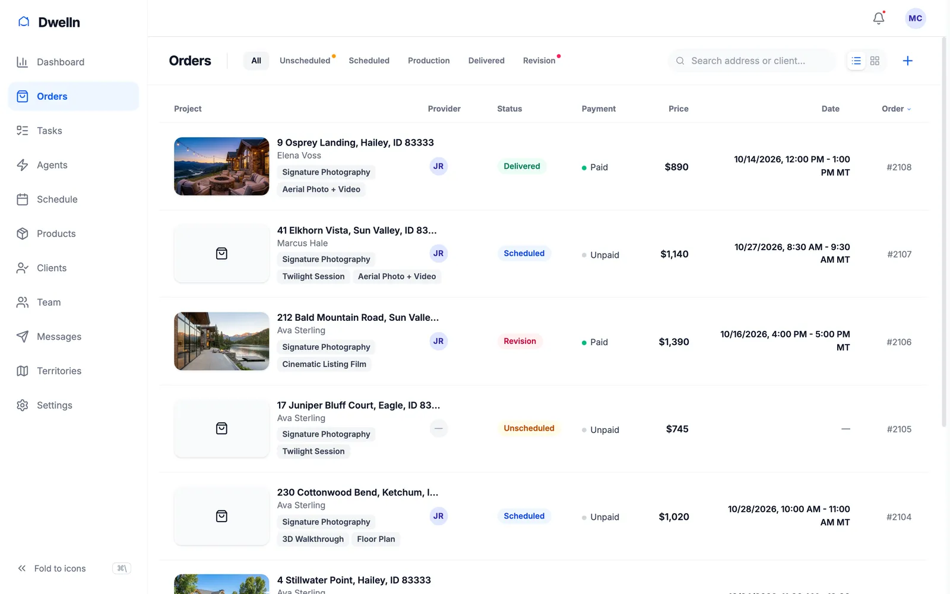This screenshot has width=950, height=594.
Task: Fold sidebar to icons
Action: tap(73, 568)
